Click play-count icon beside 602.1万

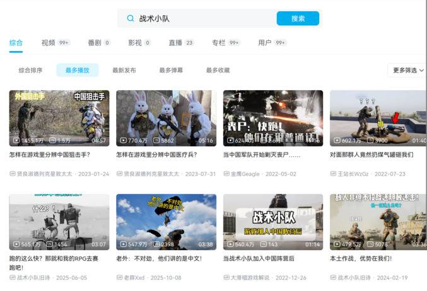click(x=337, y=140)
